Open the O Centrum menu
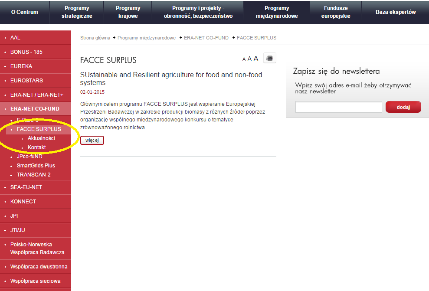 25,12
